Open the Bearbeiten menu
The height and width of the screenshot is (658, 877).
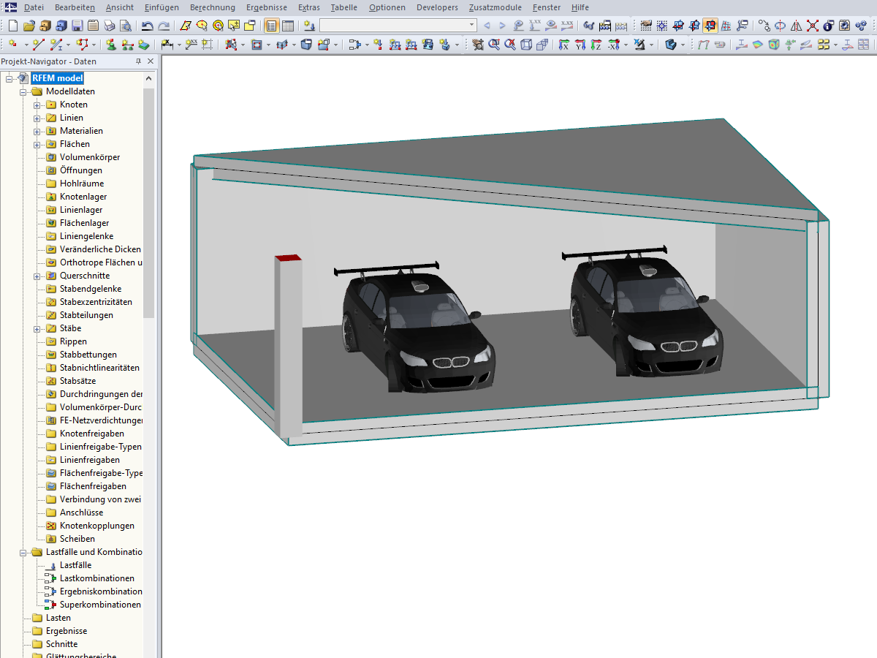[x=75, y=7]
